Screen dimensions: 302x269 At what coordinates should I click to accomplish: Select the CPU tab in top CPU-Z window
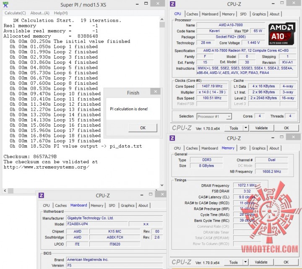point(177,14)
